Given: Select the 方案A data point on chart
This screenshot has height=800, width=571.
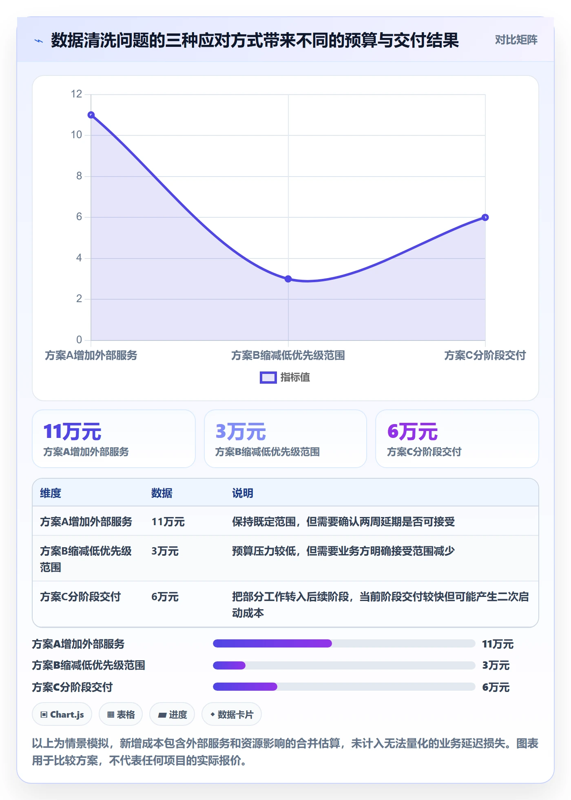Looking at the screenshot, I should pyautogui.click(x=91, y=115).
